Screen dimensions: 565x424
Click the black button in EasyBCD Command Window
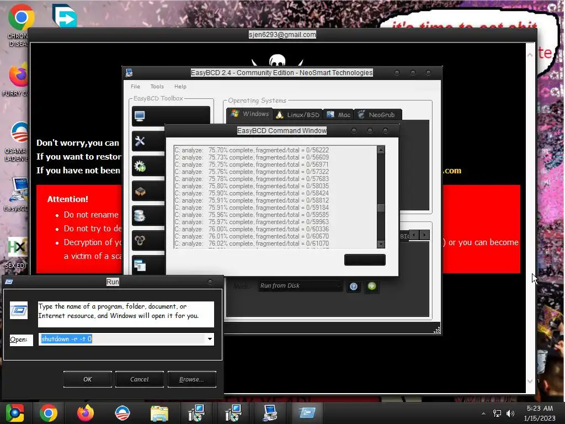tap(365, 260)
